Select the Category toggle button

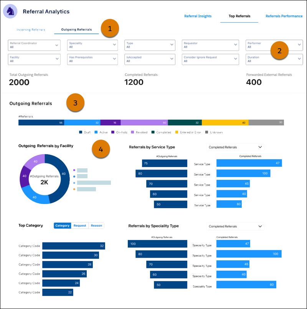pos(62,226)
